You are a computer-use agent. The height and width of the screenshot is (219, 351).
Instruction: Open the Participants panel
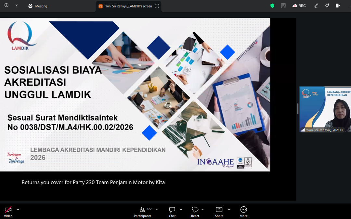click(142, 212)
